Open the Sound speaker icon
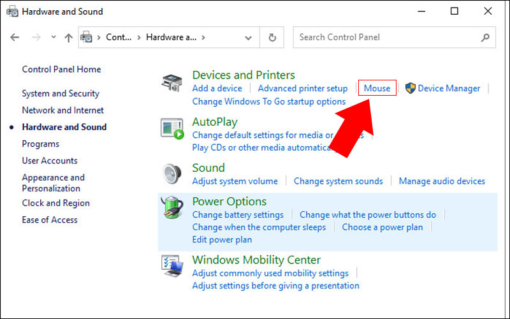 click(172, 174)
